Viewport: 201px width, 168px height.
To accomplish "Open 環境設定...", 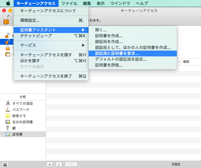I will click(x=51, y=20).
